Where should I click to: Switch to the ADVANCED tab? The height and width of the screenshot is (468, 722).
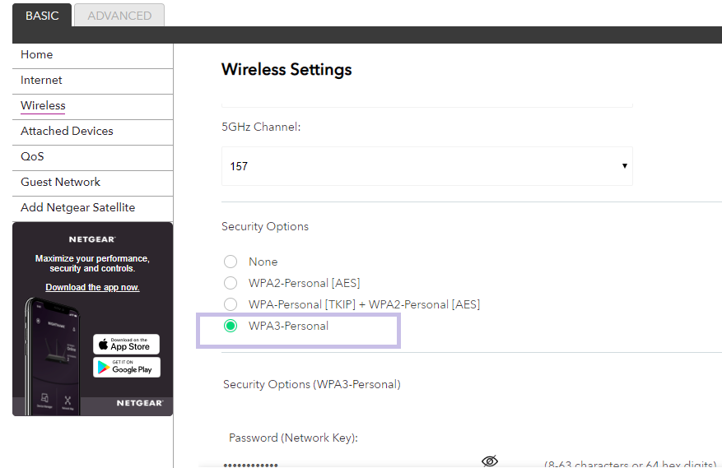point(119,16)
